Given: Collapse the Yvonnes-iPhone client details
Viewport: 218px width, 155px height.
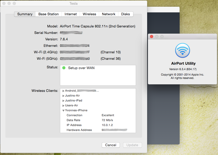Looking at the screenshot, I should [x=63, y=110].
